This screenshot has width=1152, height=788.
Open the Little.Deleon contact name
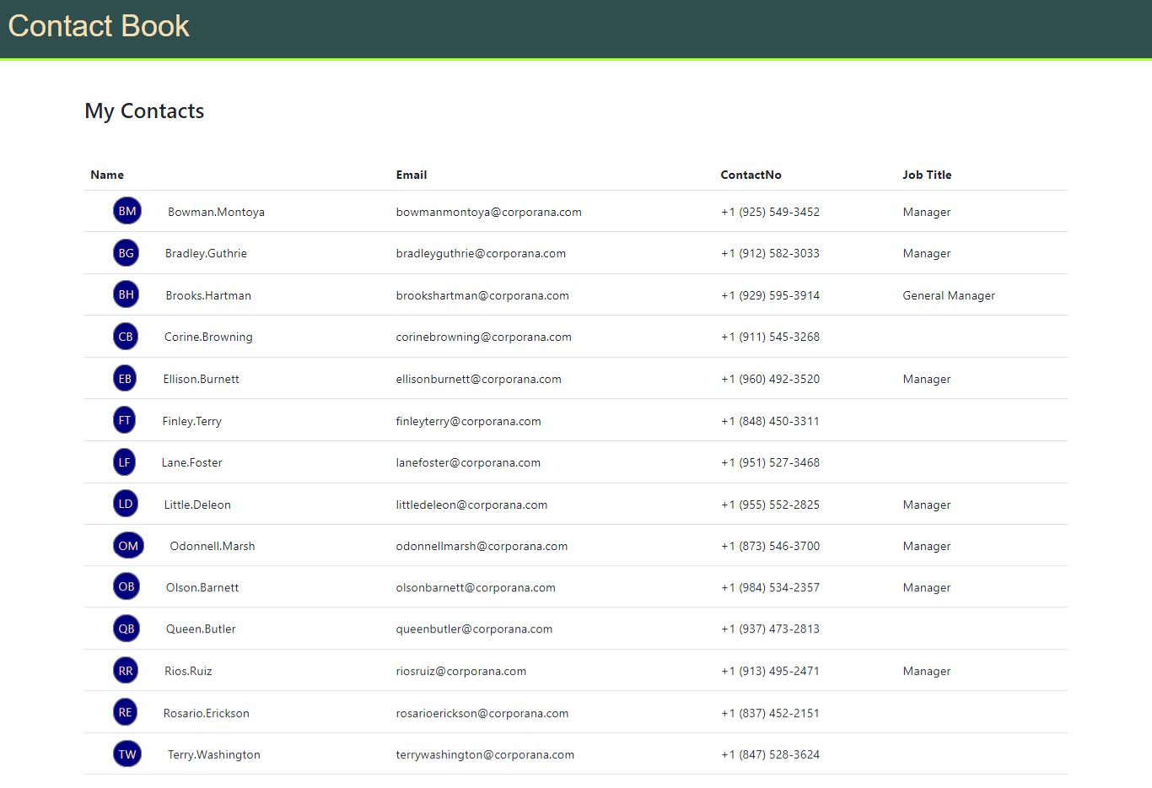(x=197, y=505)
